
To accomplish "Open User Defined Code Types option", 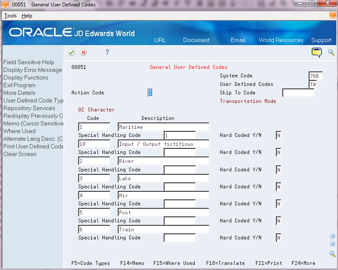I will point(33,100).
